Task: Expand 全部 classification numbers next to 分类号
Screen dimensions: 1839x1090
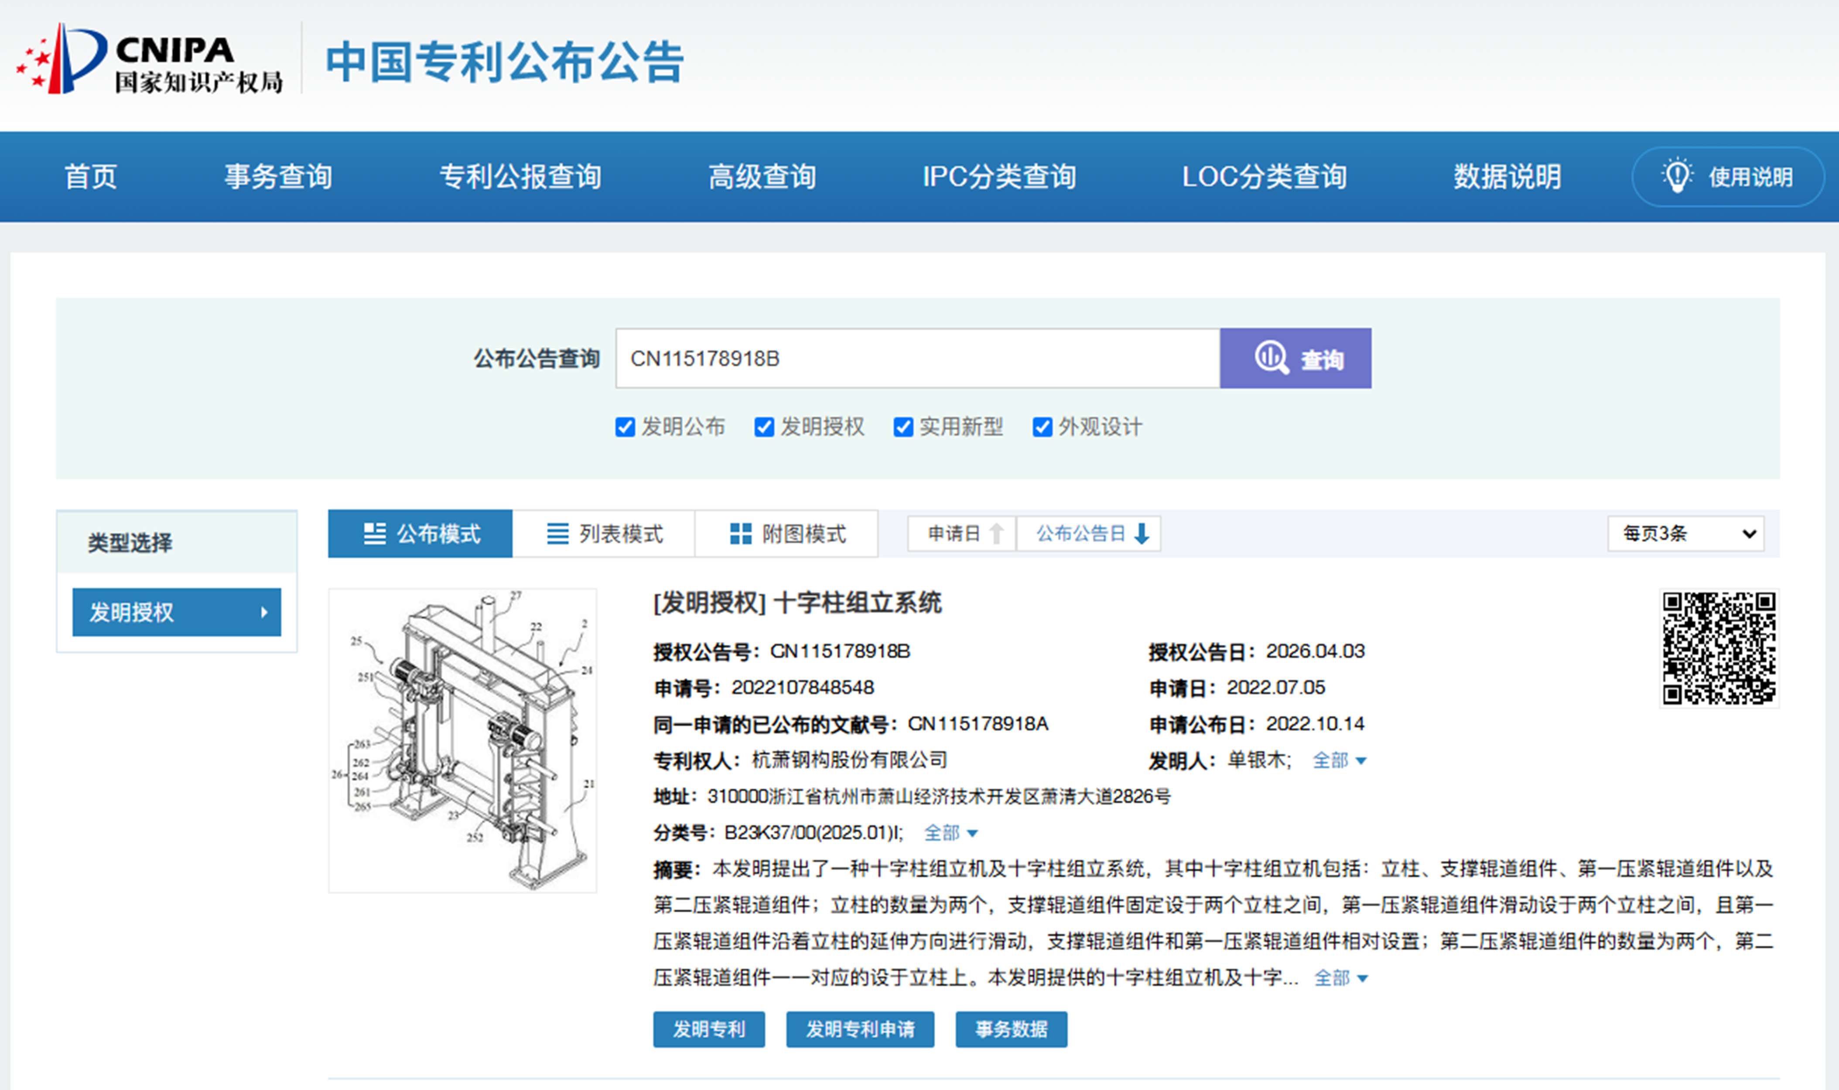Action: click(x=951, y=832)
